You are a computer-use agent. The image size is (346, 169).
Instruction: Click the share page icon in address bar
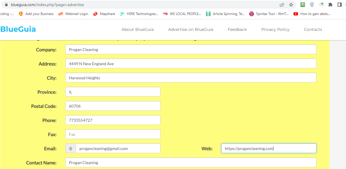click(x=282, y=5)
